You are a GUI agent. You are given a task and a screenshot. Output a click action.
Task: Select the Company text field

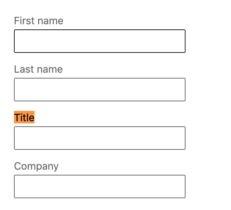tap(99, 187)
